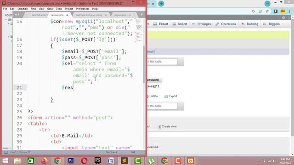Open the Goto menu
Screen dimensions: 294x165
pos(50,9)
